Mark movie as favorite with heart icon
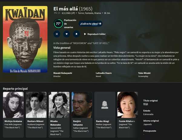 tap(67, 34)
